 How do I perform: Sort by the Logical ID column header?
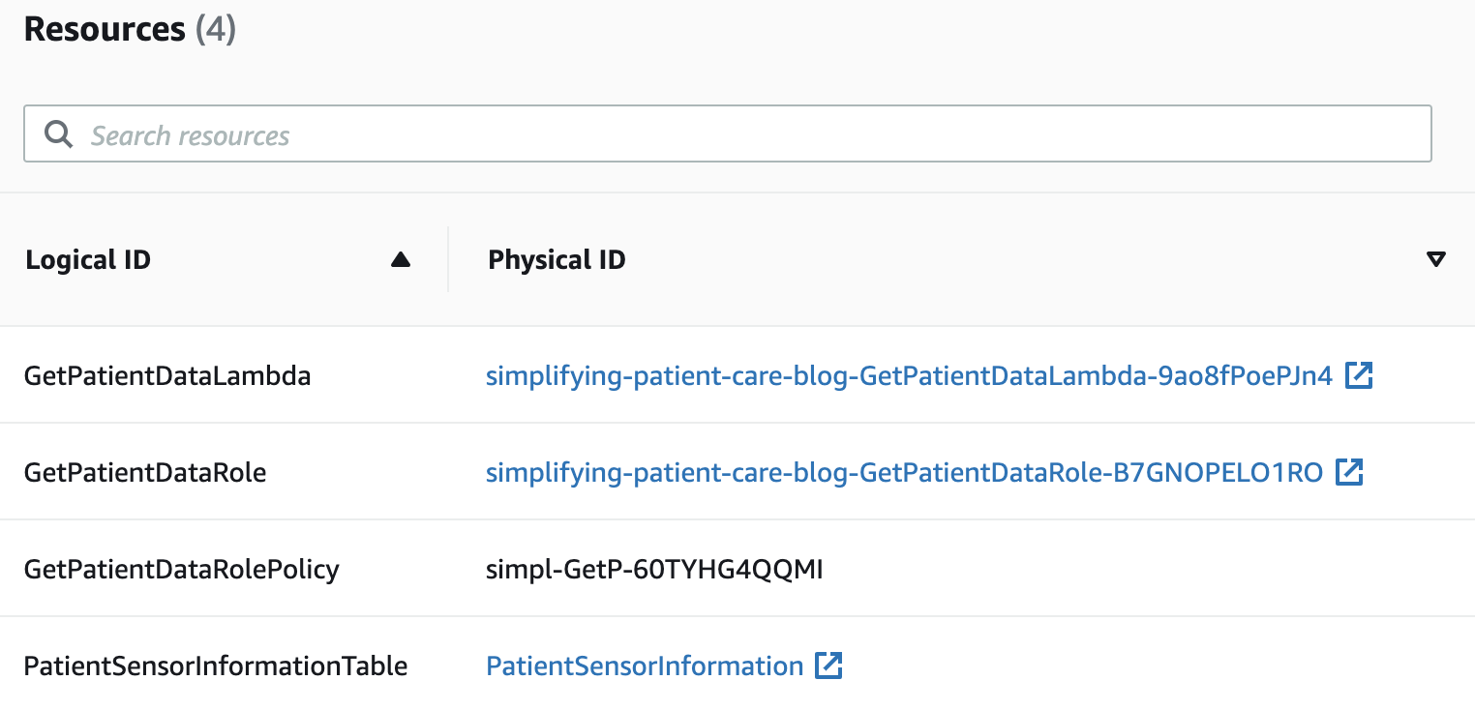click(88, 259)
